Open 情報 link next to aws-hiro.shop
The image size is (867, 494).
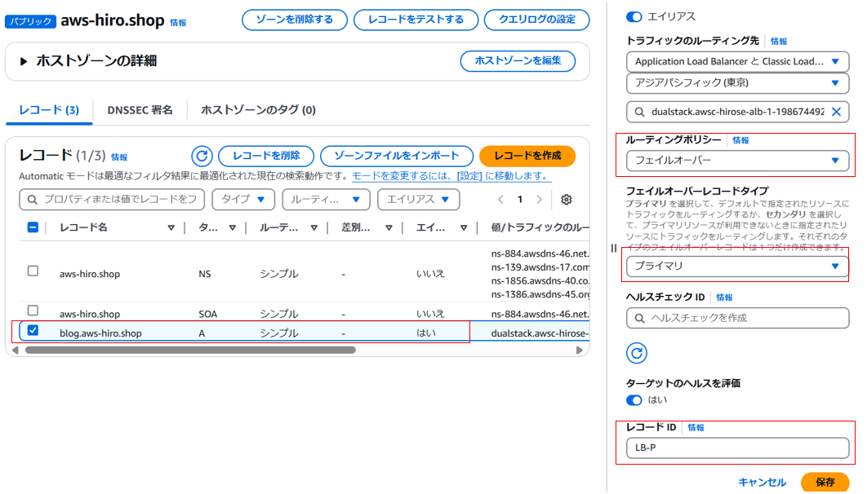coord(178,23)
